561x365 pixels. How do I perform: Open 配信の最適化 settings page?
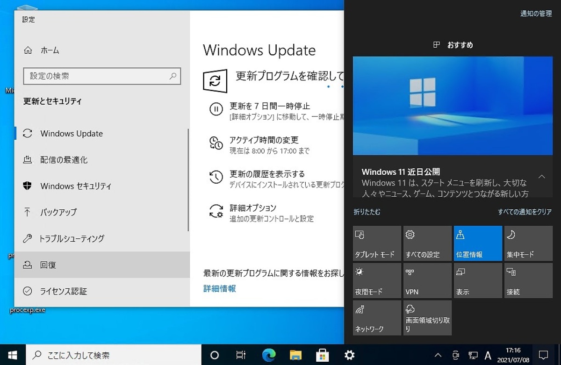coord(101,160)
